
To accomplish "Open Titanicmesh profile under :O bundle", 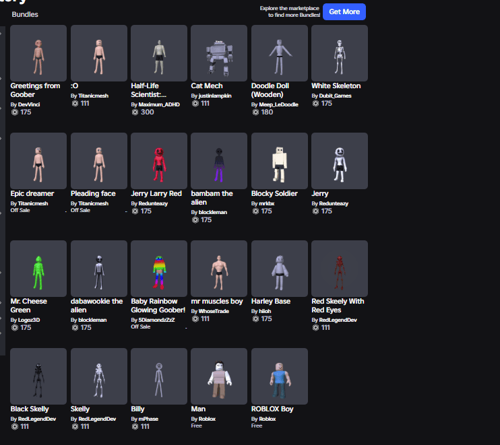I will (94, 96).
